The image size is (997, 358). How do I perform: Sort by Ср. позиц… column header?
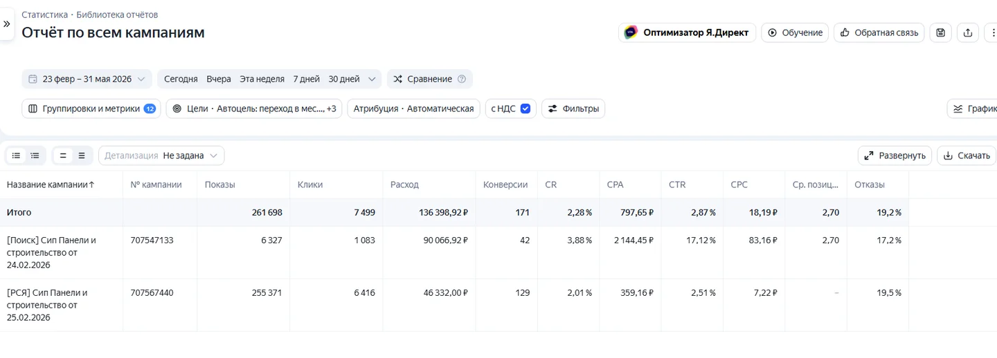point(815,185)
